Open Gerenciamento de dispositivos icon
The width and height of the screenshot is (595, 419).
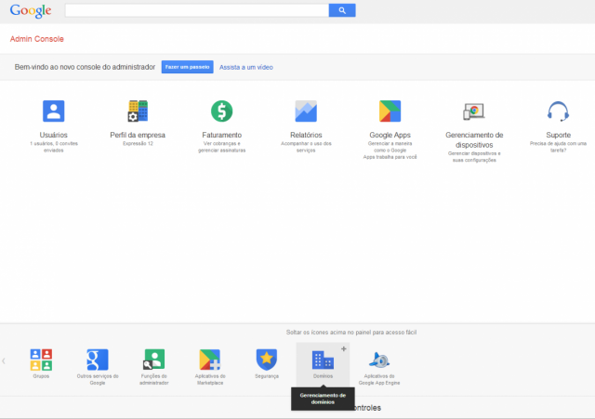[x=474, y=111]
